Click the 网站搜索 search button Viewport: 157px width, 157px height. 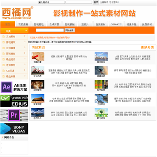69,31
